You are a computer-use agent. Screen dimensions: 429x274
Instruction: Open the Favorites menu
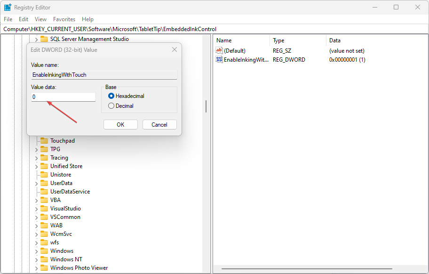pos(64,19)
